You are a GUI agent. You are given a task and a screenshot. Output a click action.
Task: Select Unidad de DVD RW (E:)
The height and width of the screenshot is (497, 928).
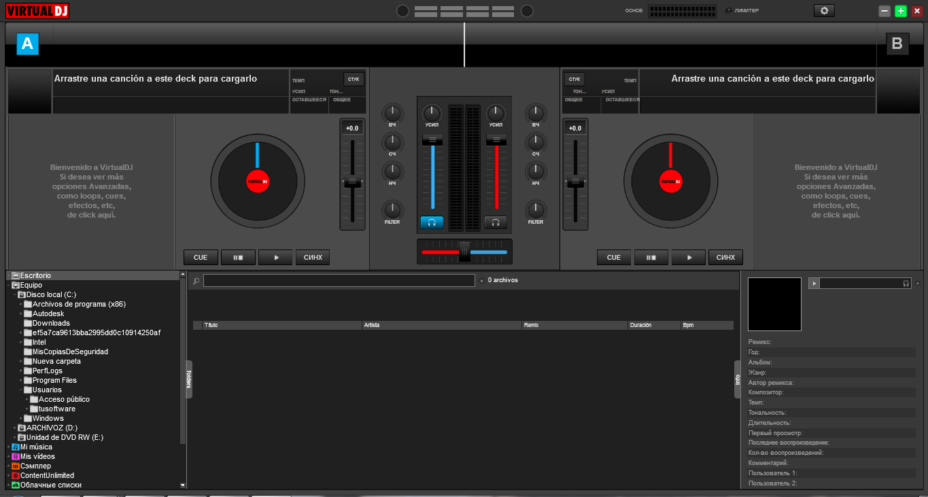coord(65,437)
